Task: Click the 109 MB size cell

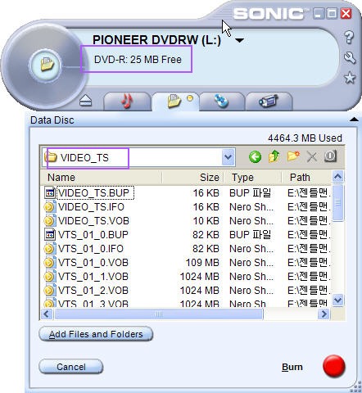Action: coord(202,263)
